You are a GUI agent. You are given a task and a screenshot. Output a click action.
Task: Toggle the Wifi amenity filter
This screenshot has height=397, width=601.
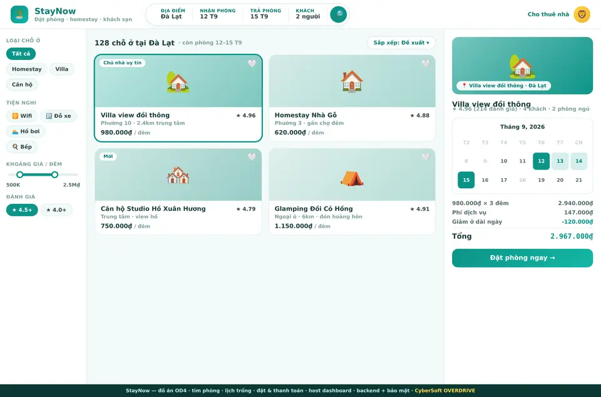(x=22, y=116)
